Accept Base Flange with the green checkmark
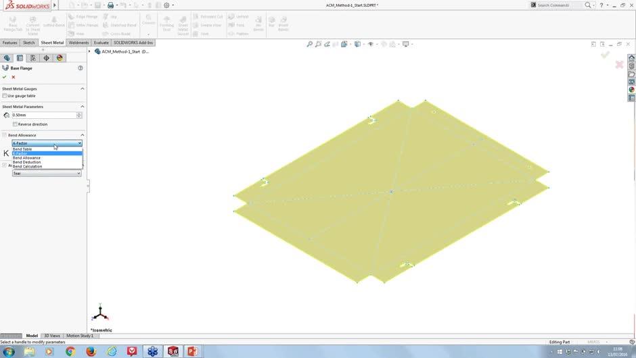Screen dimensions: 636x358 tap(5, 77)
